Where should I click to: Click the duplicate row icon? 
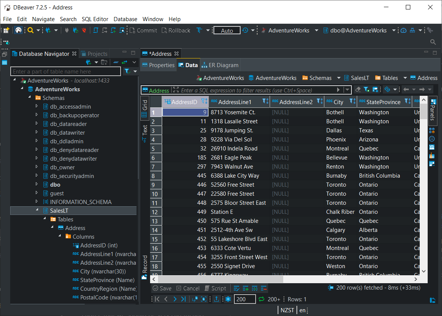tap(255, 288)
